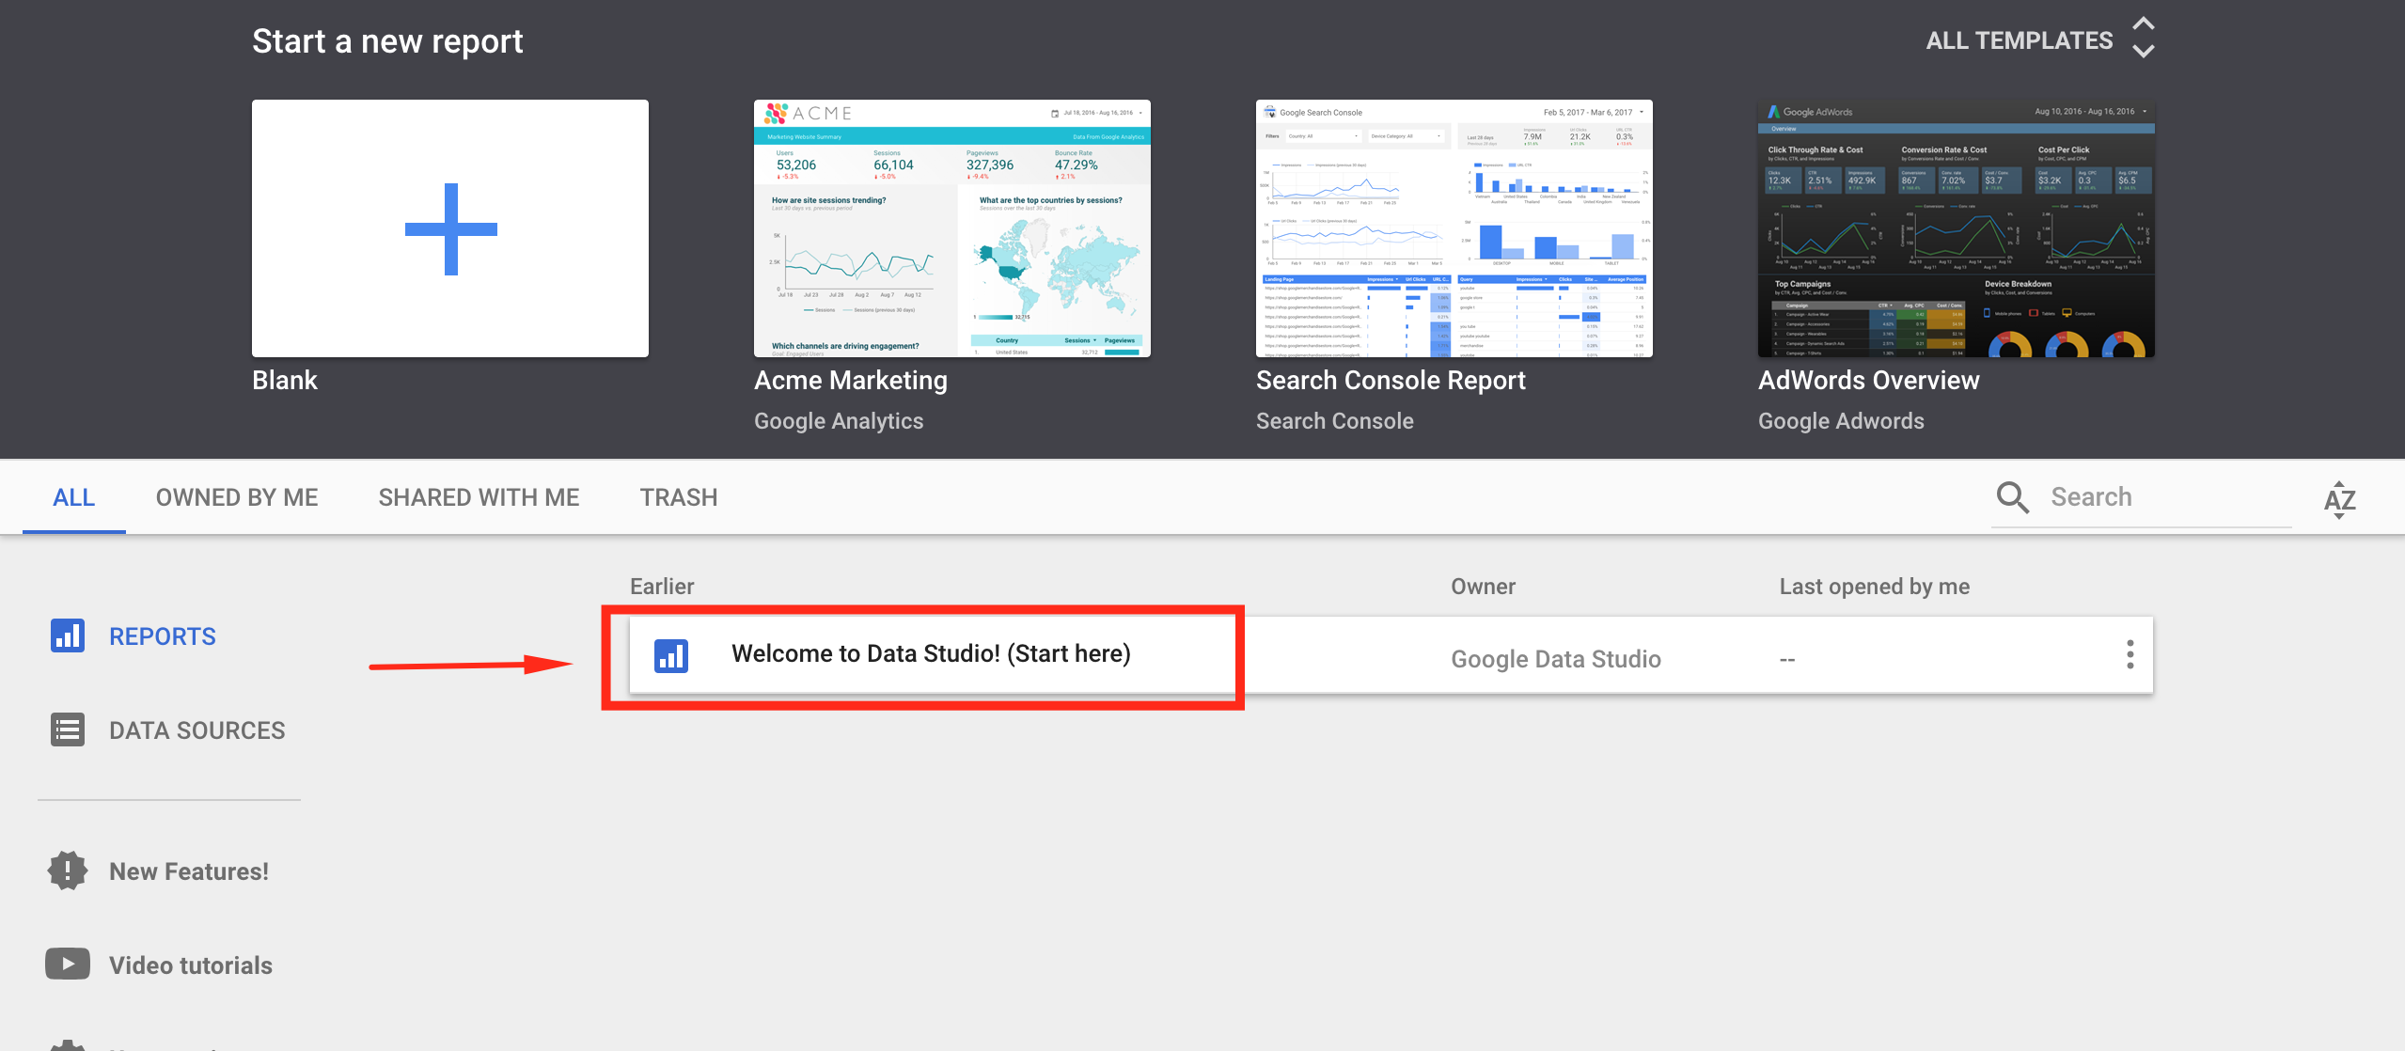Click the Video tutorials play icon
Image resolution: width=2405 pixels, height=1051 pixels.
point(68,964)
